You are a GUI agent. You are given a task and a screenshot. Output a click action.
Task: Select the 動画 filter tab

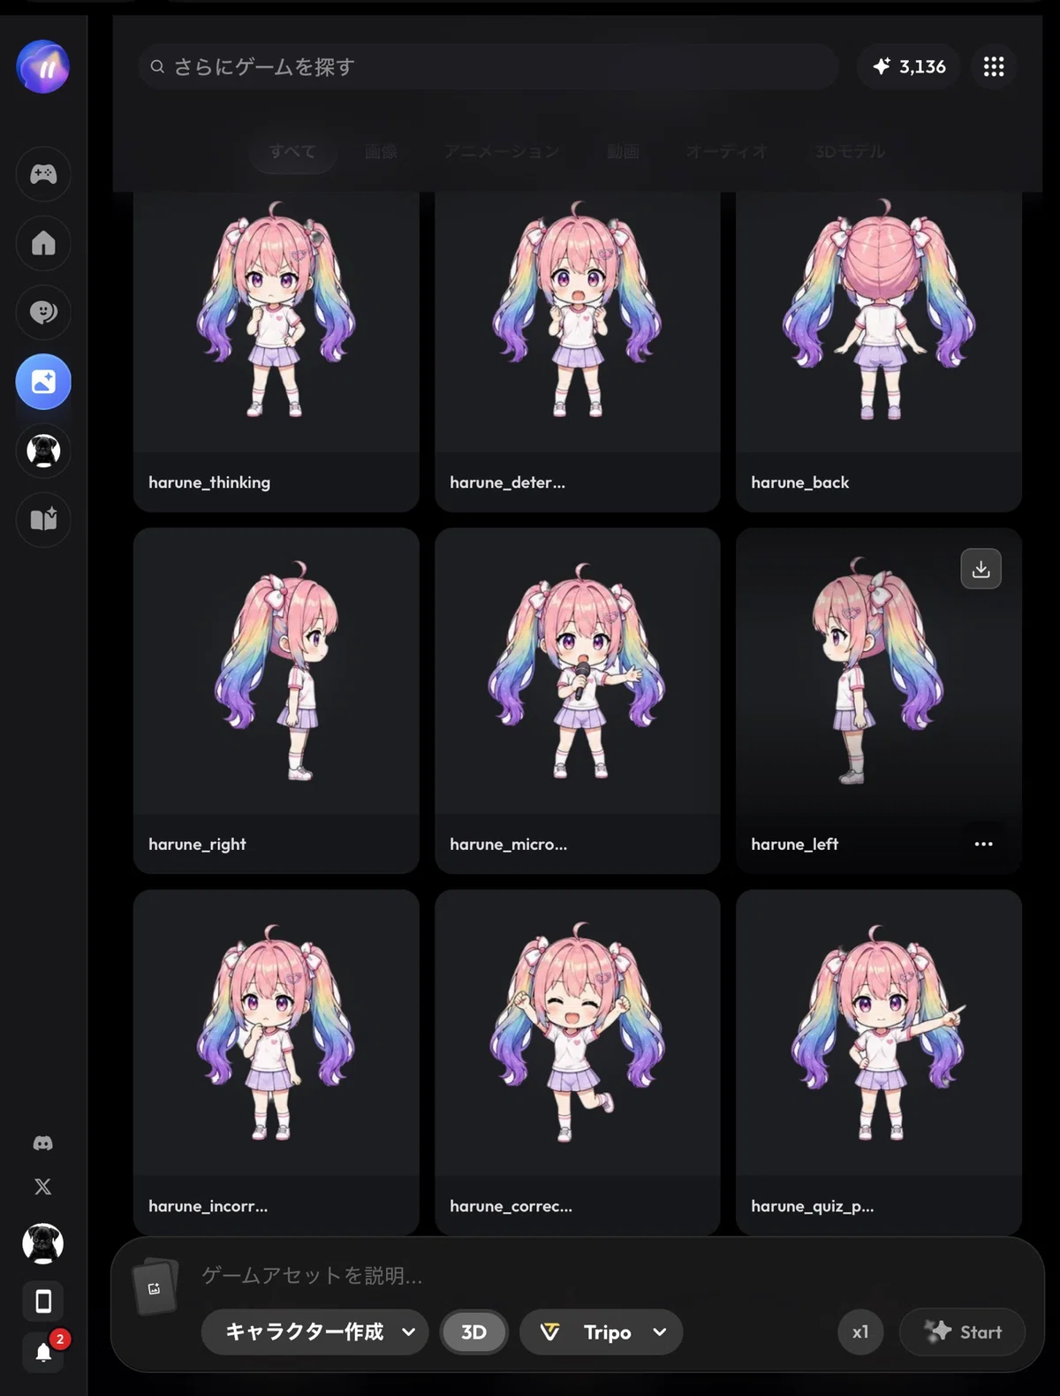[x=623, y=152]
